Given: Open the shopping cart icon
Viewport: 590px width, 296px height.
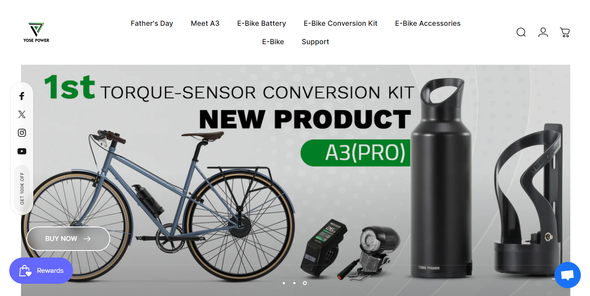Looking at the screenshot, I should [x=565, y=32].
